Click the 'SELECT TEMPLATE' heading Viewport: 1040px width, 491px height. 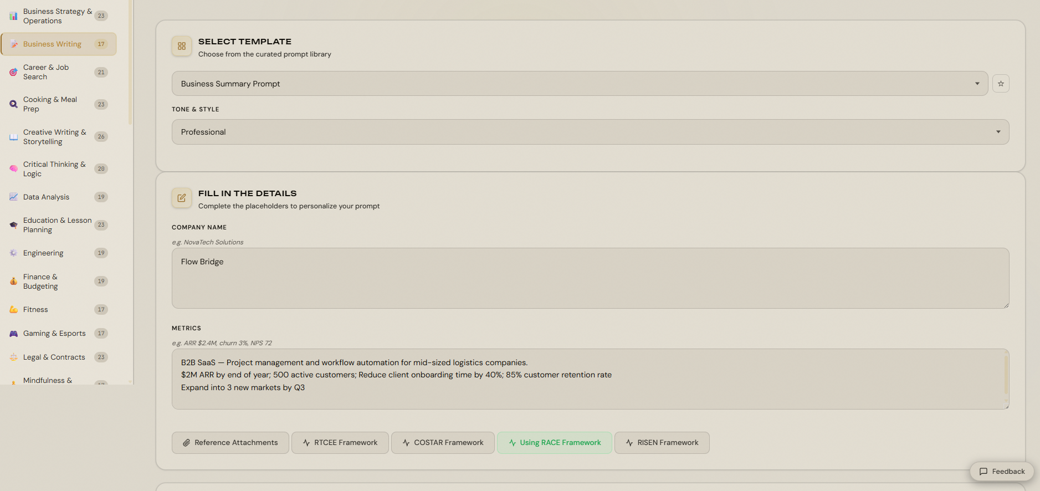coord(244,42)
